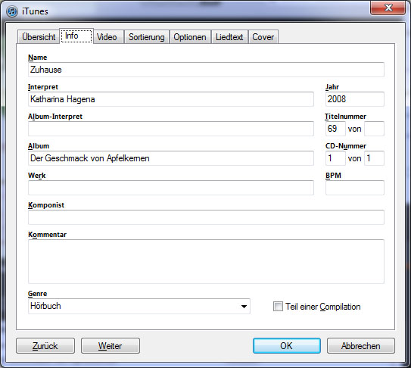Focus the empty Komponist field
Viewport: 411px width, 368px height.
[206, 217]
